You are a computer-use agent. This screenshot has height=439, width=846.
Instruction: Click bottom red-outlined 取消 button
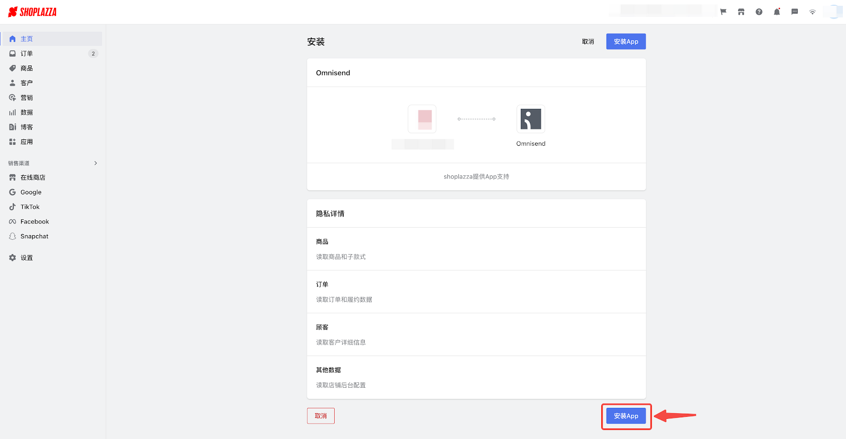coord(321,416)
